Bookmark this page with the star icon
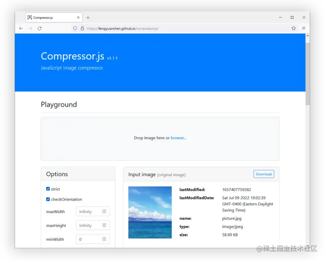Image resolution: width=325 pixels, height=260 pixels. pyautogui.click(x=293, y=28)
